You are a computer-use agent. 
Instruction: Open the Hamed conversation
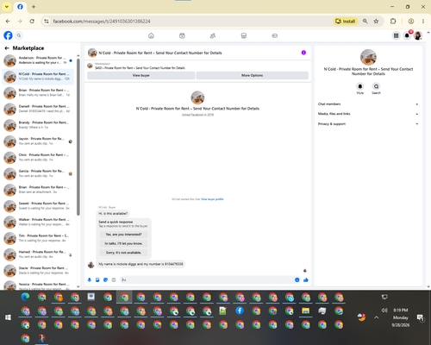38,254
